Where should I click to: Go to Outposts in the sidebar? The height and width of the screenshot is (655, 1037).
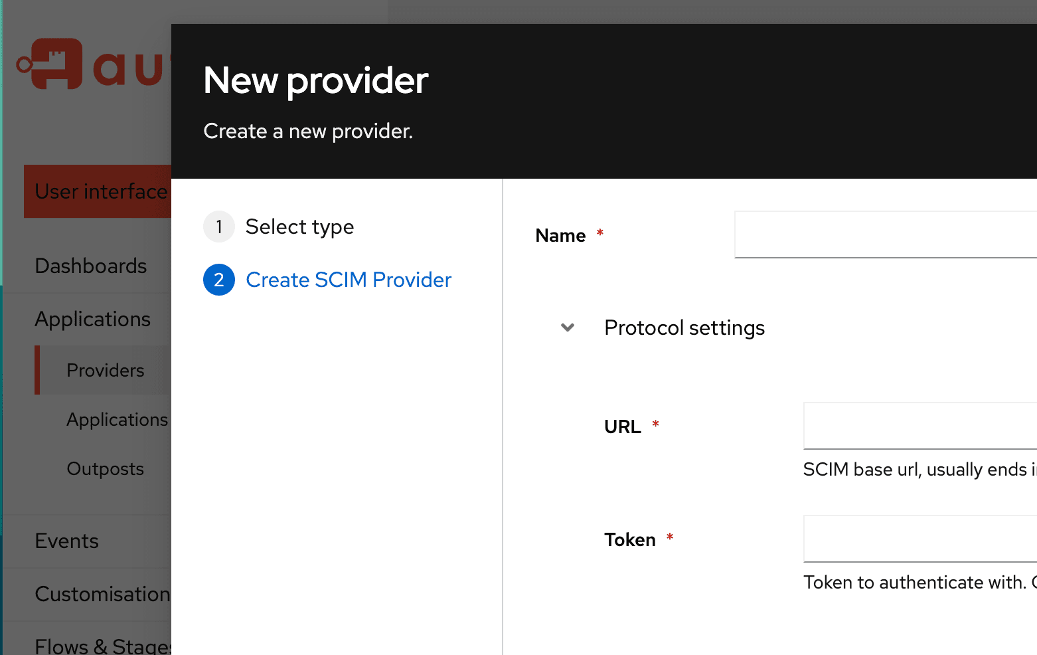tap(106, 469)
